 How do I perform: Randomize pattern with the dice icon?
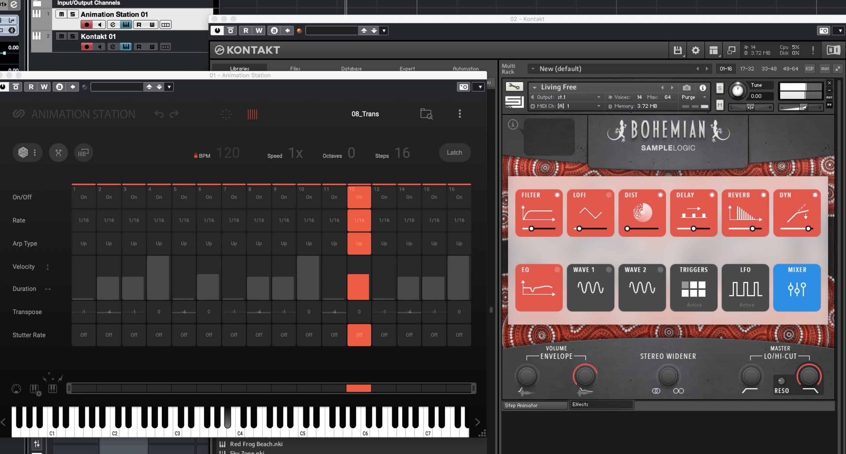23,153
